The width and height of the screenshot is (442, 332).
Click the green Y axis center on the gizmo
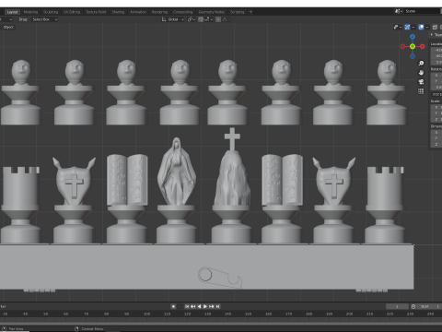[x=413, y=46]
